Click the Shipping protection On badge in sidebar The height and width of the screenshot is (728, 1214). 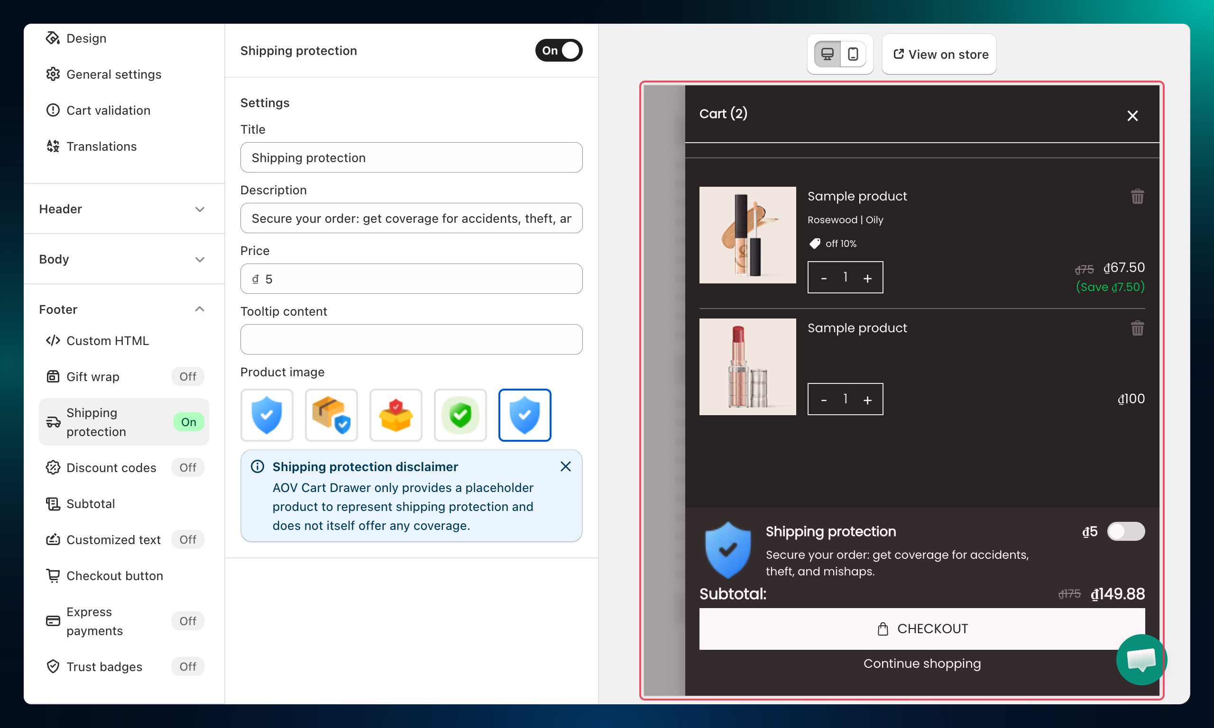(x=189, y=422)
